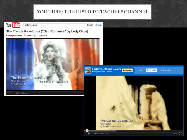
Task: Mute the French Revolution video volume
Action: click(17, 93)
